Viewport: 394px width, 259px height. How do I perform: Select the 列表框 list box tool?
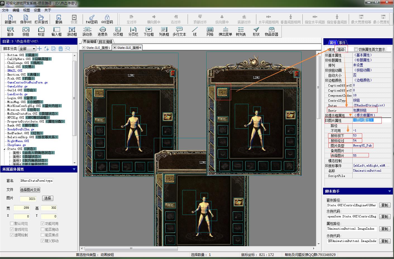pyautogui.click(x=164, y=32)
